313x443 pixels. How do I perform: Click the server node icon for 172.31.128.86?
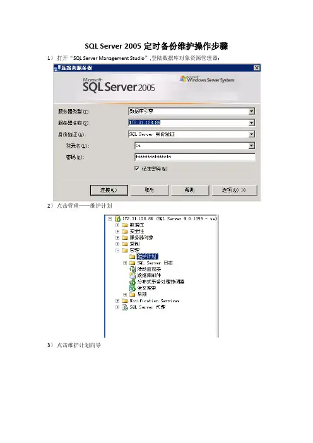coord(117,219)
